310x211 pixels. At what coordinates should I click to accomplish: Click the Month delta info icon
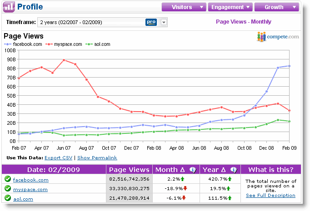tap(193, 170)
